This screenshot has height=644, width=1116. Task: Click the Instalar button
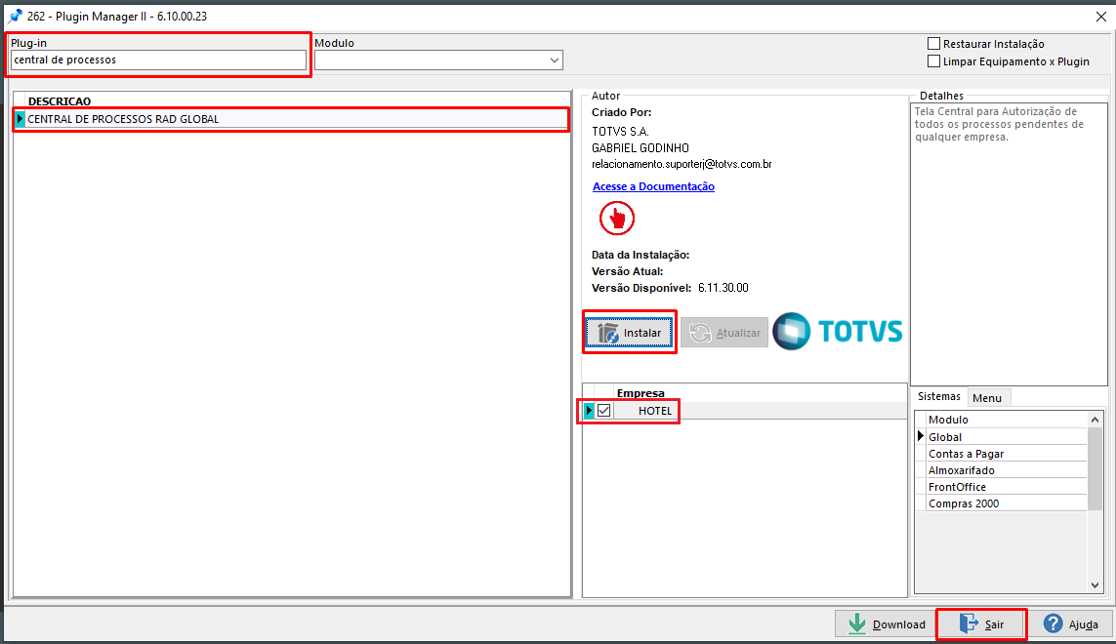tap(629, 333)
